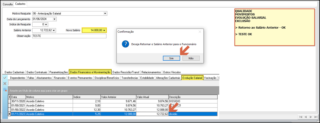Open the Eventos Permanentes sub-tab

[x=80, y=78]
